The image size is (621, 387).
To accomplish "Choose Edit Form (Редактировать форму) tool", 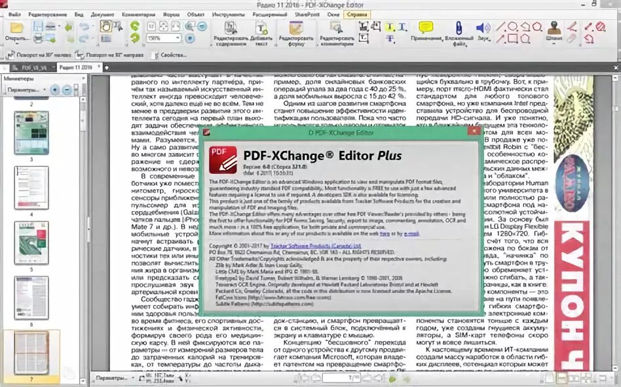I will point(296,33).
